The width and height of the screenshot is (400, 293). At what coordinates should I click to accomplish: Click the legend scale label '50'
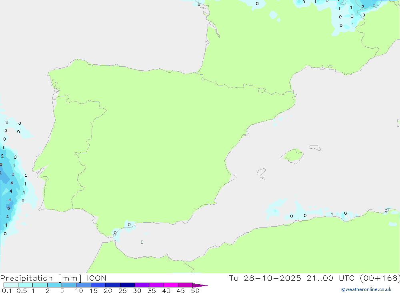(196, 291)
